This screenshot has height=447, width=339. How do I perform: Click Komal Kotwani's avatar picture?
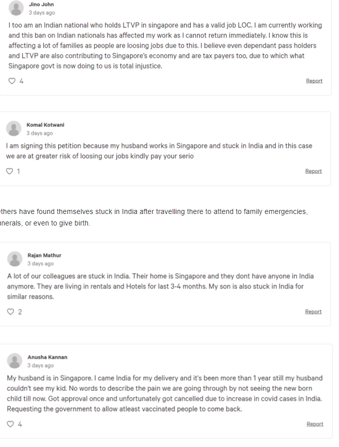coord(14,129)
